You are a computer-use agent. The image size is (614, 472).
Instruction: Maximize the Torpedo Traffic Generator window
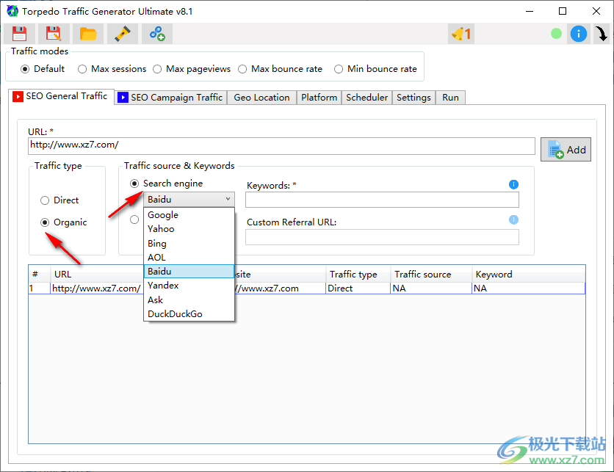click(563, 11)
